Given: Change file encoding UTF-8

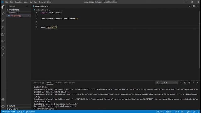Looking at the screenshot, I should (177, 112).
